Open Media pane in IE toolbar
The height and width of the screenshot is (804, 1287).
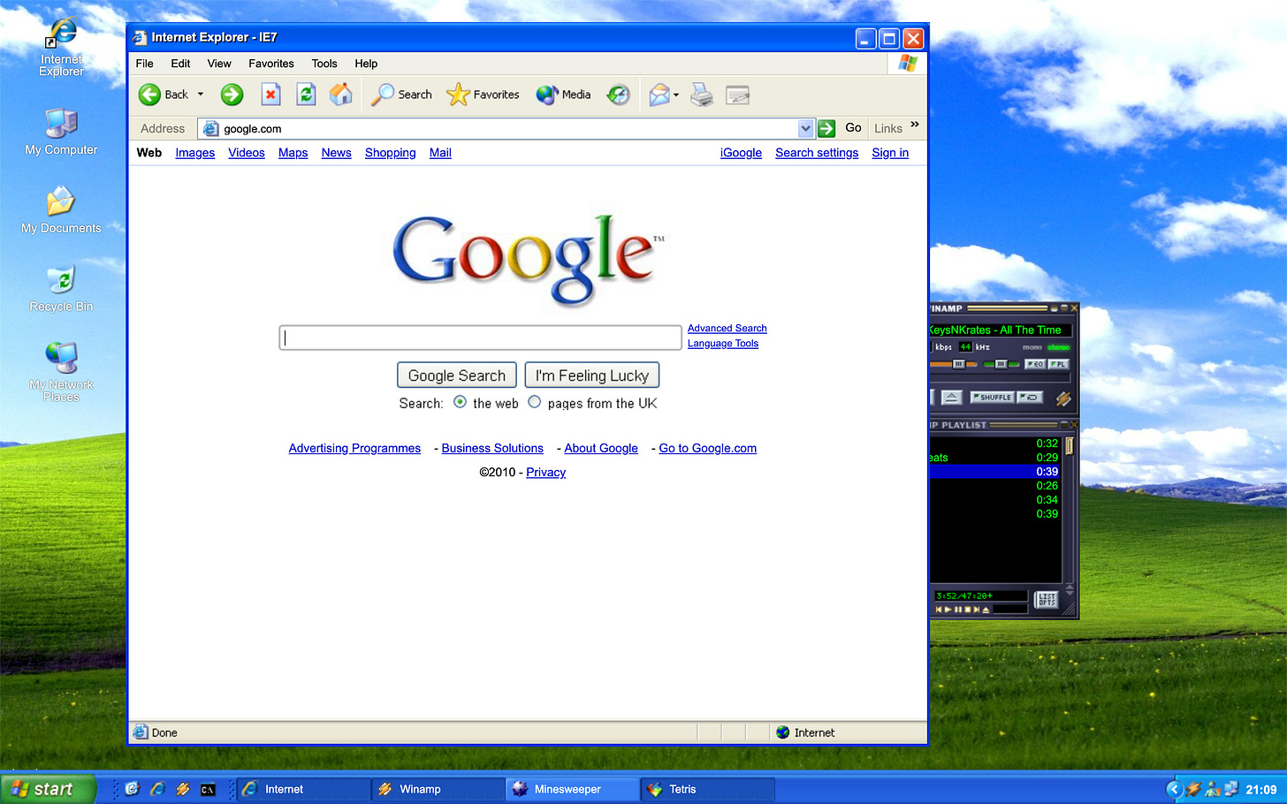tap(563, 95)
